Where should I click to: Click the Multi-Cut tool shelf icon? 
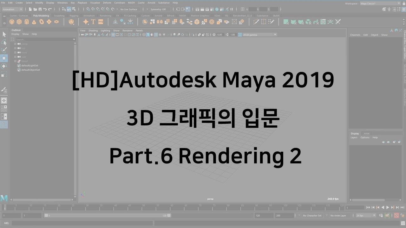256,22
